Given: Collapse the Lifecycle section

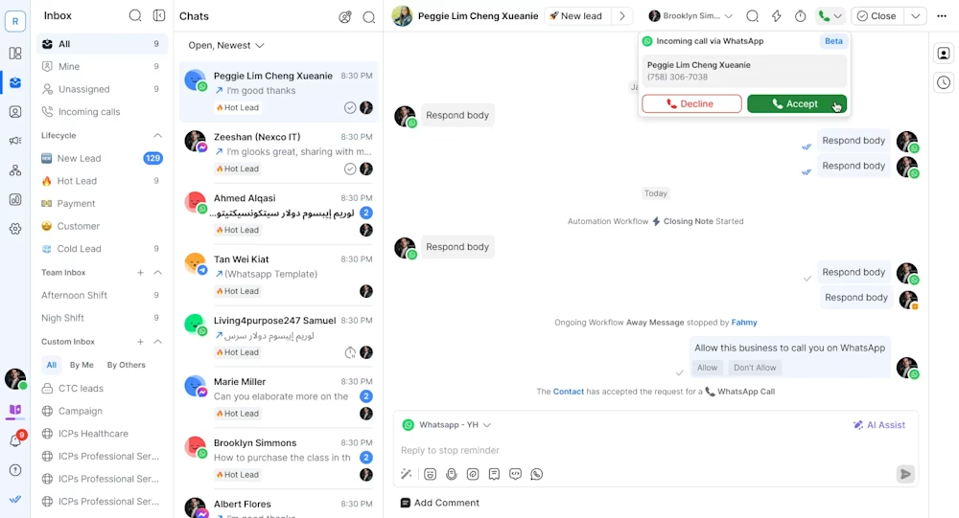Looking at the screenshot, I should pyautogui.click(x=158, y=136).
